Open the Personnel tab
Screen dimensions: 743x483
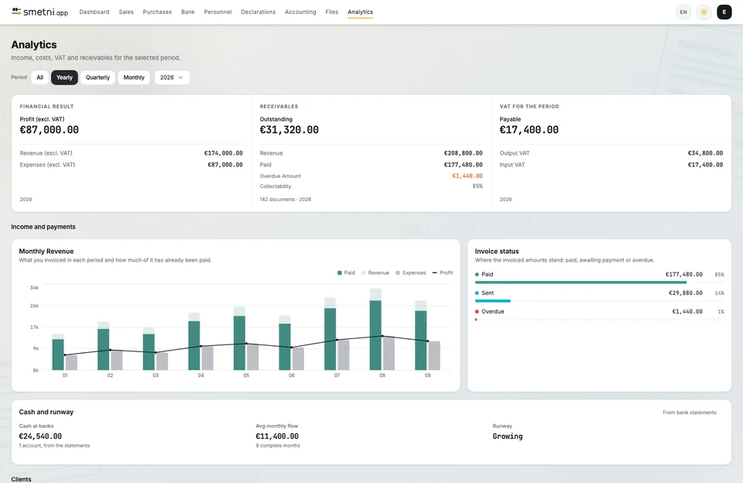click(217, 12)
